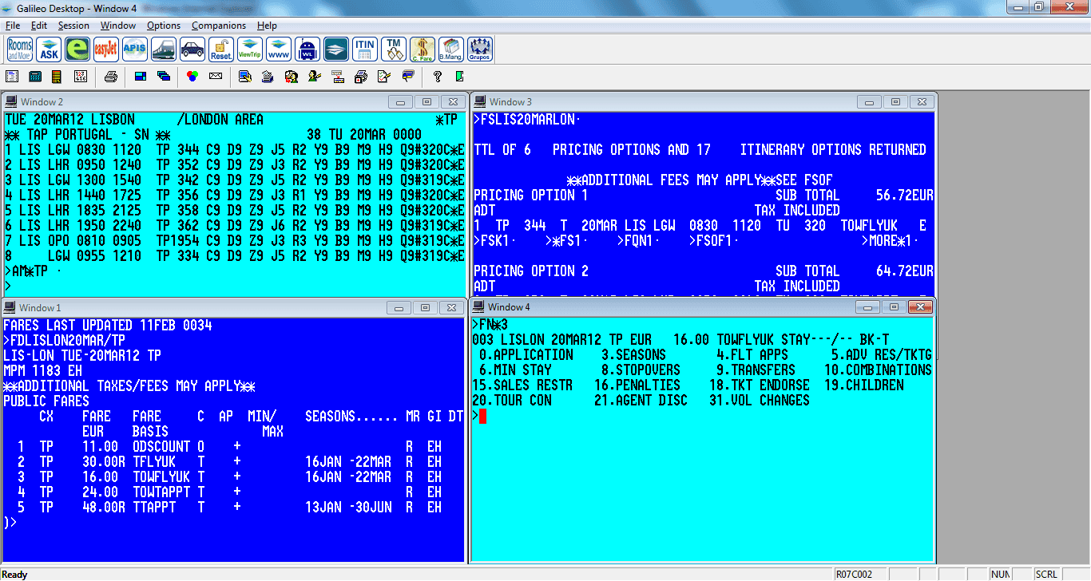
Task: Click the train rail booking icon
Action: [164, 49]
